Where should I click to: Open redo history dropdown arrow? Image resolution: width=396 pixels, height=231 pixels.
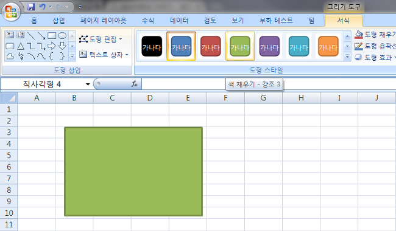tap(67, 7)
